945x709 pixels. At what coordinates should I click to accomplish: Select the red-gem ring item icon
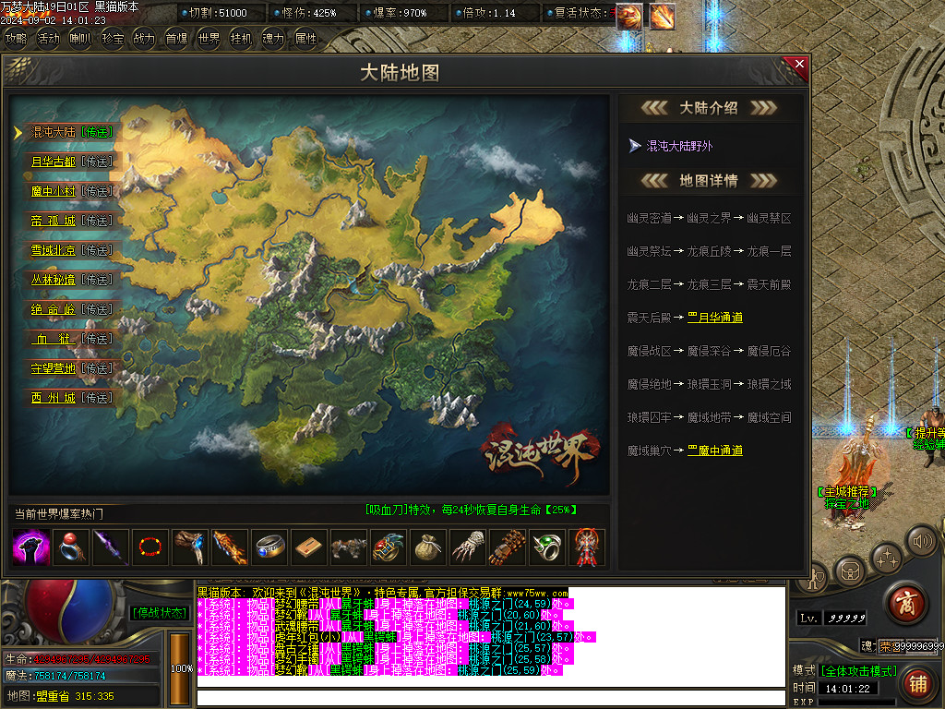(70, 547)
